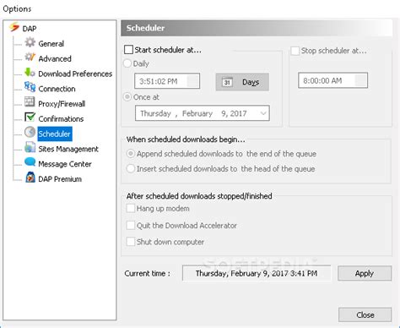Select Confirmations in the options tree

pyautogui.click(x=61, y=118)
